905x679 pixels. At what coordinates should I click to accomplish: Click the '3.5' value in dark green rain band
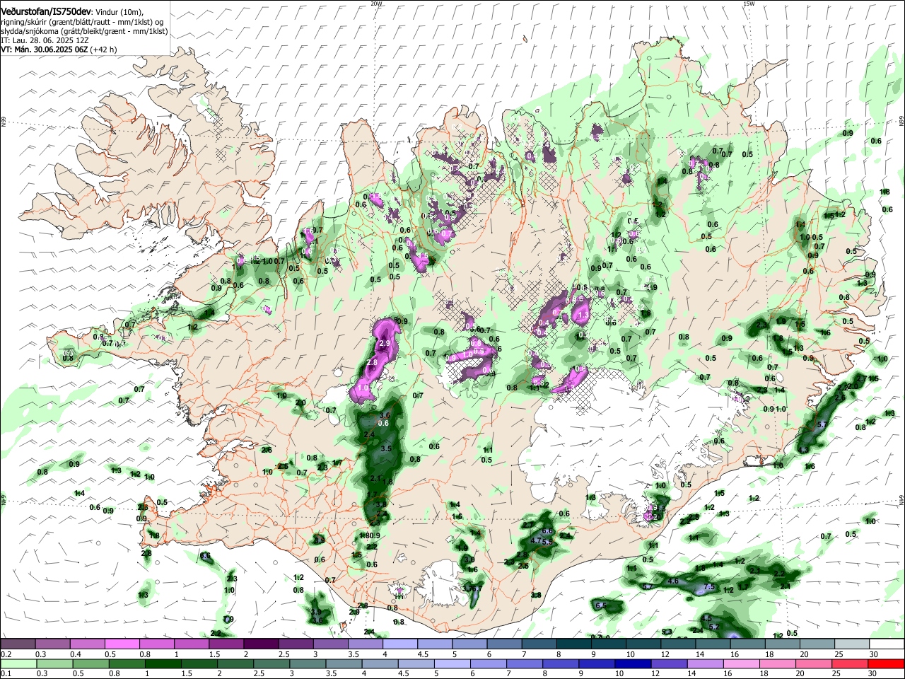386,448
